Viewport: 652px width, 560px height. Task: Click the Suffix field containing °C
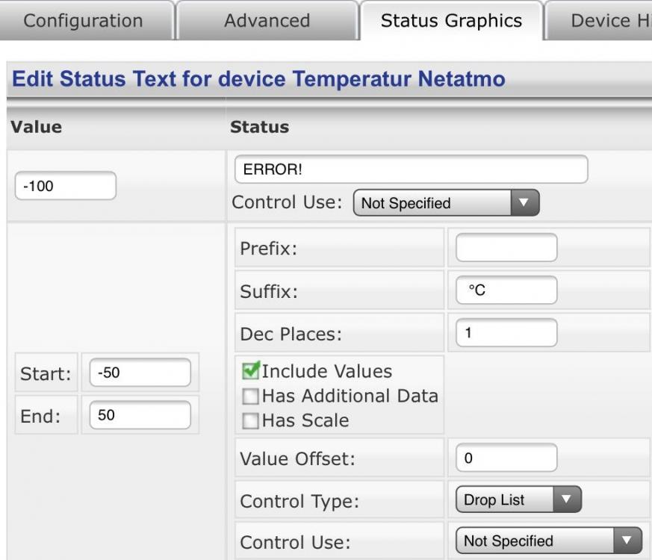(x=506, y=290)
